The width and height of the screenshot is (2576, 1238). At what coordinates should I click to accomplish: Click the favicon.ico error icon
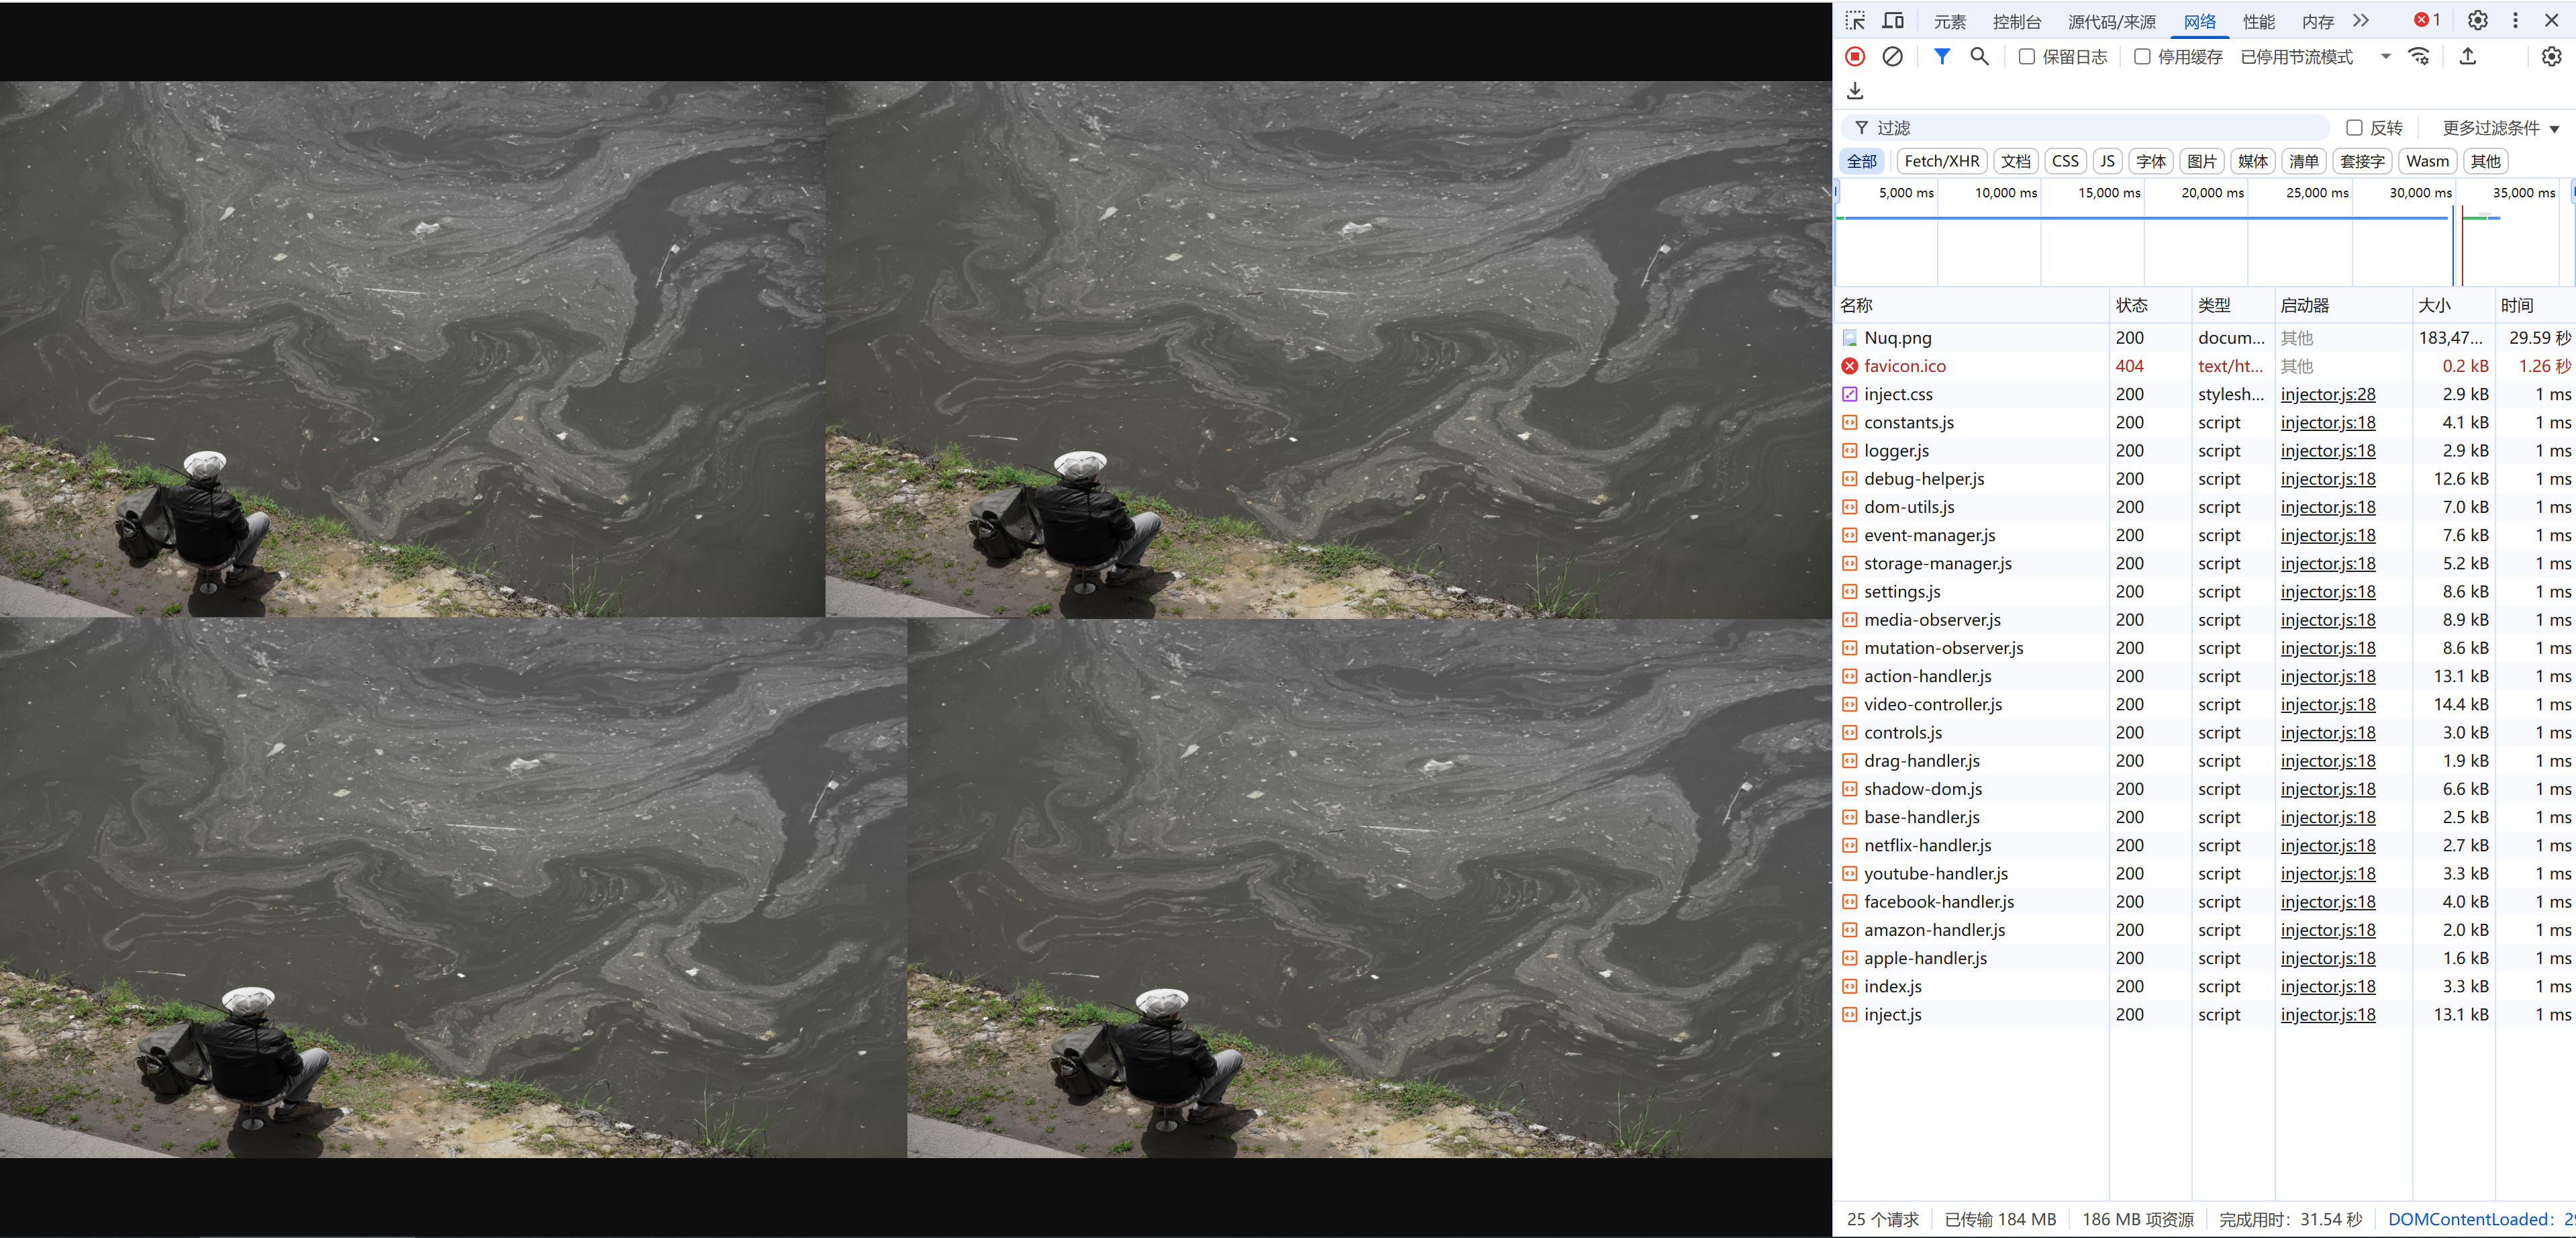(1850, 366)
